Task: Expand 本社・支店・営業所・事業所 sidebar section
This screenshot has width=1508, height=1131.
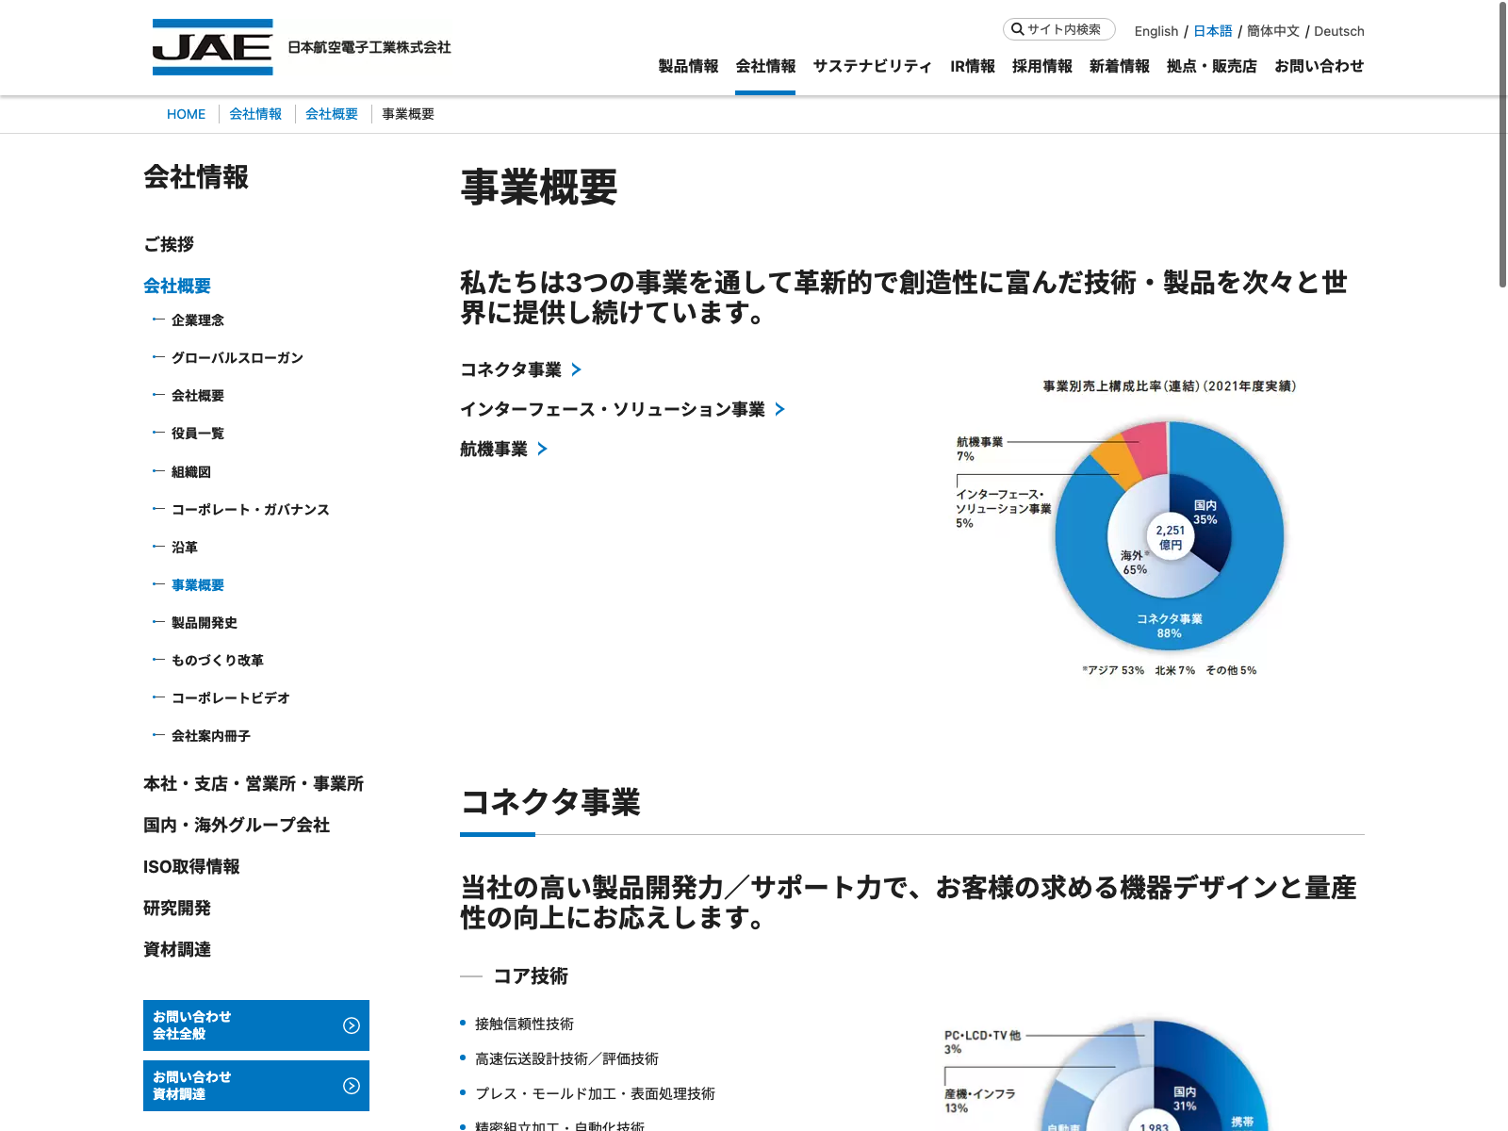Action: click(x=254, y=784)
